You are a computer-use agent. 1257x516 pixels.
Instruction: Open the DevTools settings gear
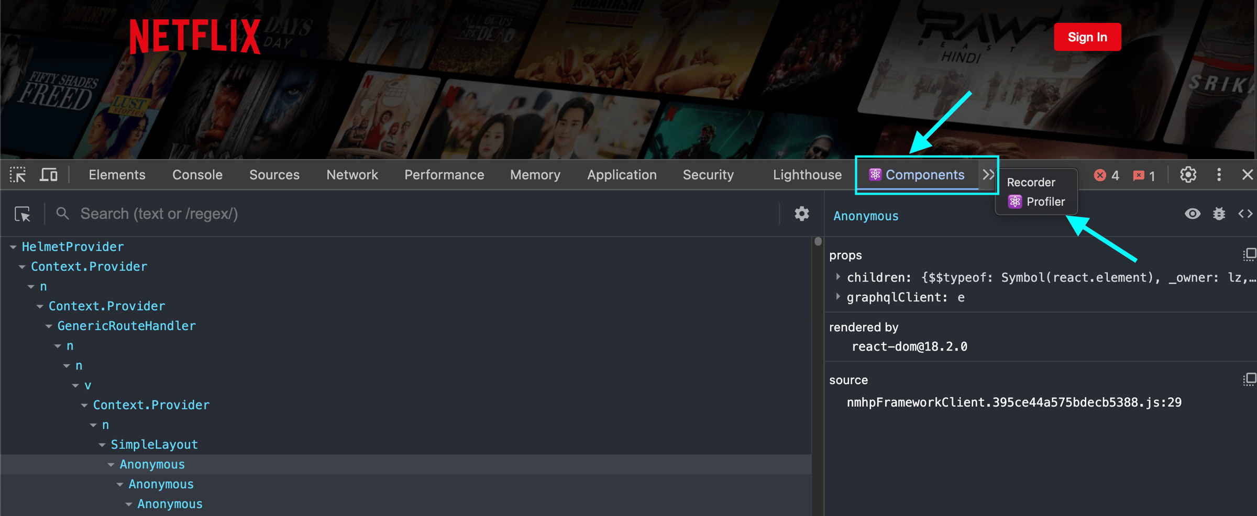1188,175
